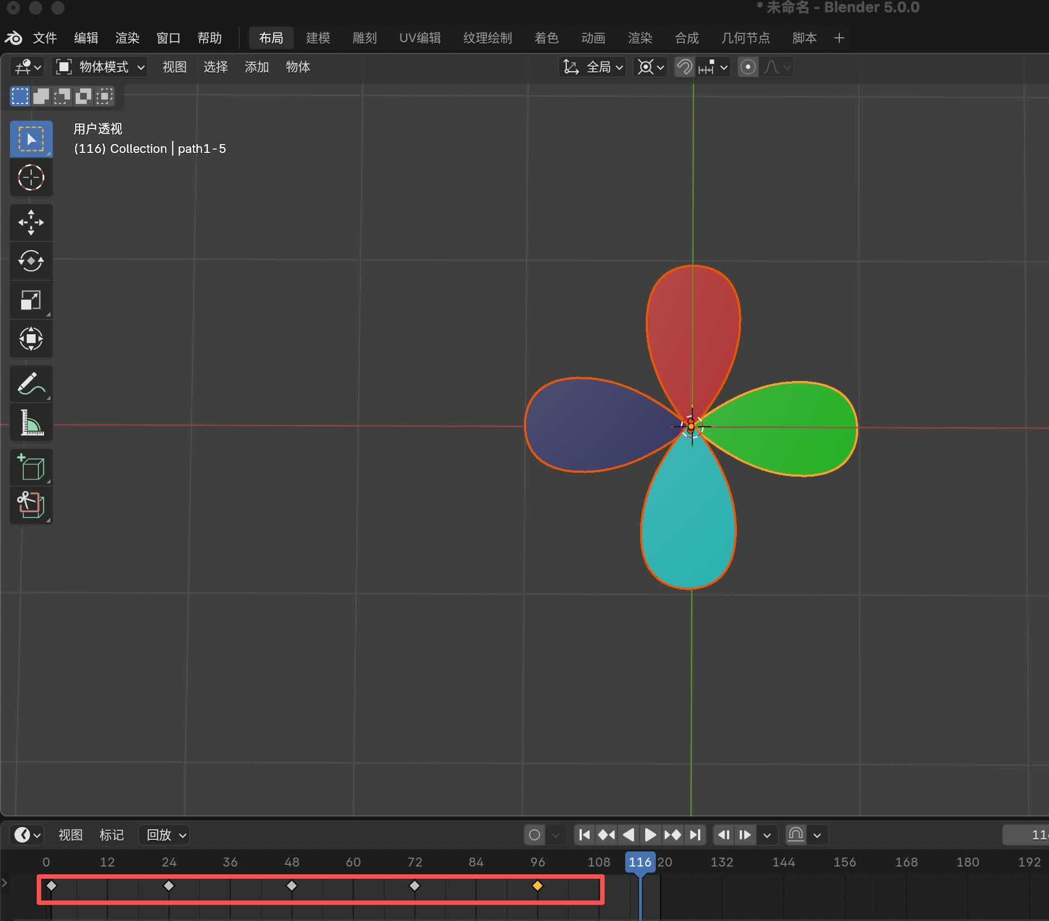Open the 文件 menu
1049x921 pixels.
point(44,38)
